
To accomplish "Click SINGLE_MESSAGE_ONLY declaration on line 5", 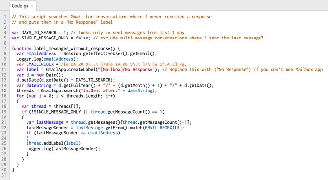I will pyautogui.click(x=45, y=38).
